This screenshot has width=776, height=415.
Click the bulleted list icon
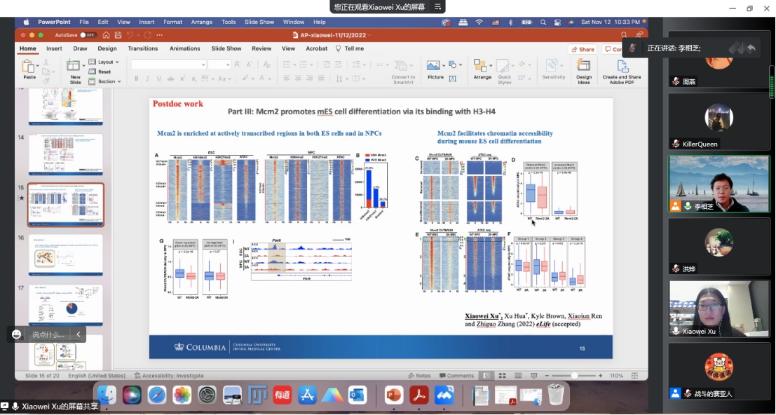click(x=286, y=64)
